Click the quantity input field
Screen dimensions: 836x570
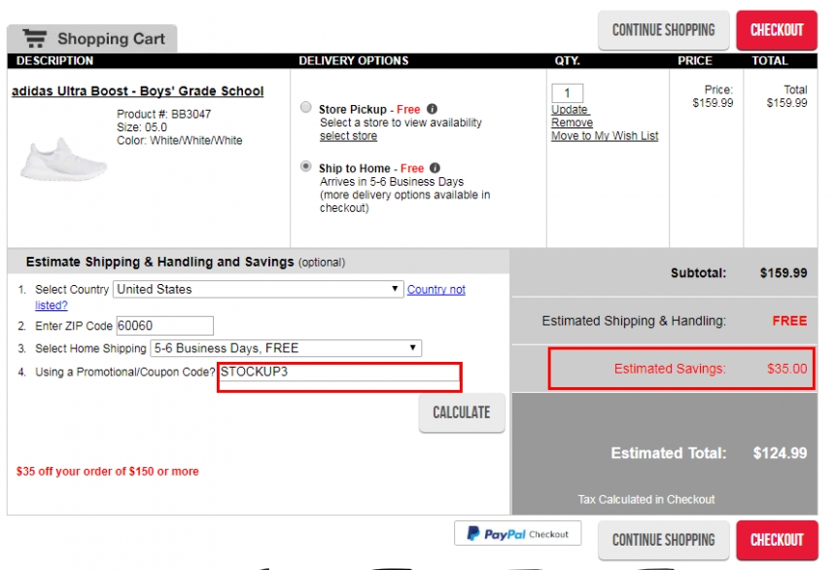point(568,92)
